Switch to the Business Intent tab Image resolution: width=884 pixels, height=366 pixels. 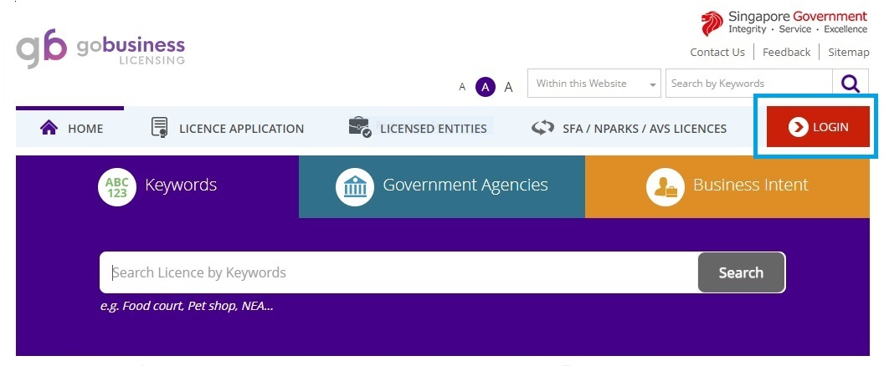pyautogui.click(x=727, y=186)
